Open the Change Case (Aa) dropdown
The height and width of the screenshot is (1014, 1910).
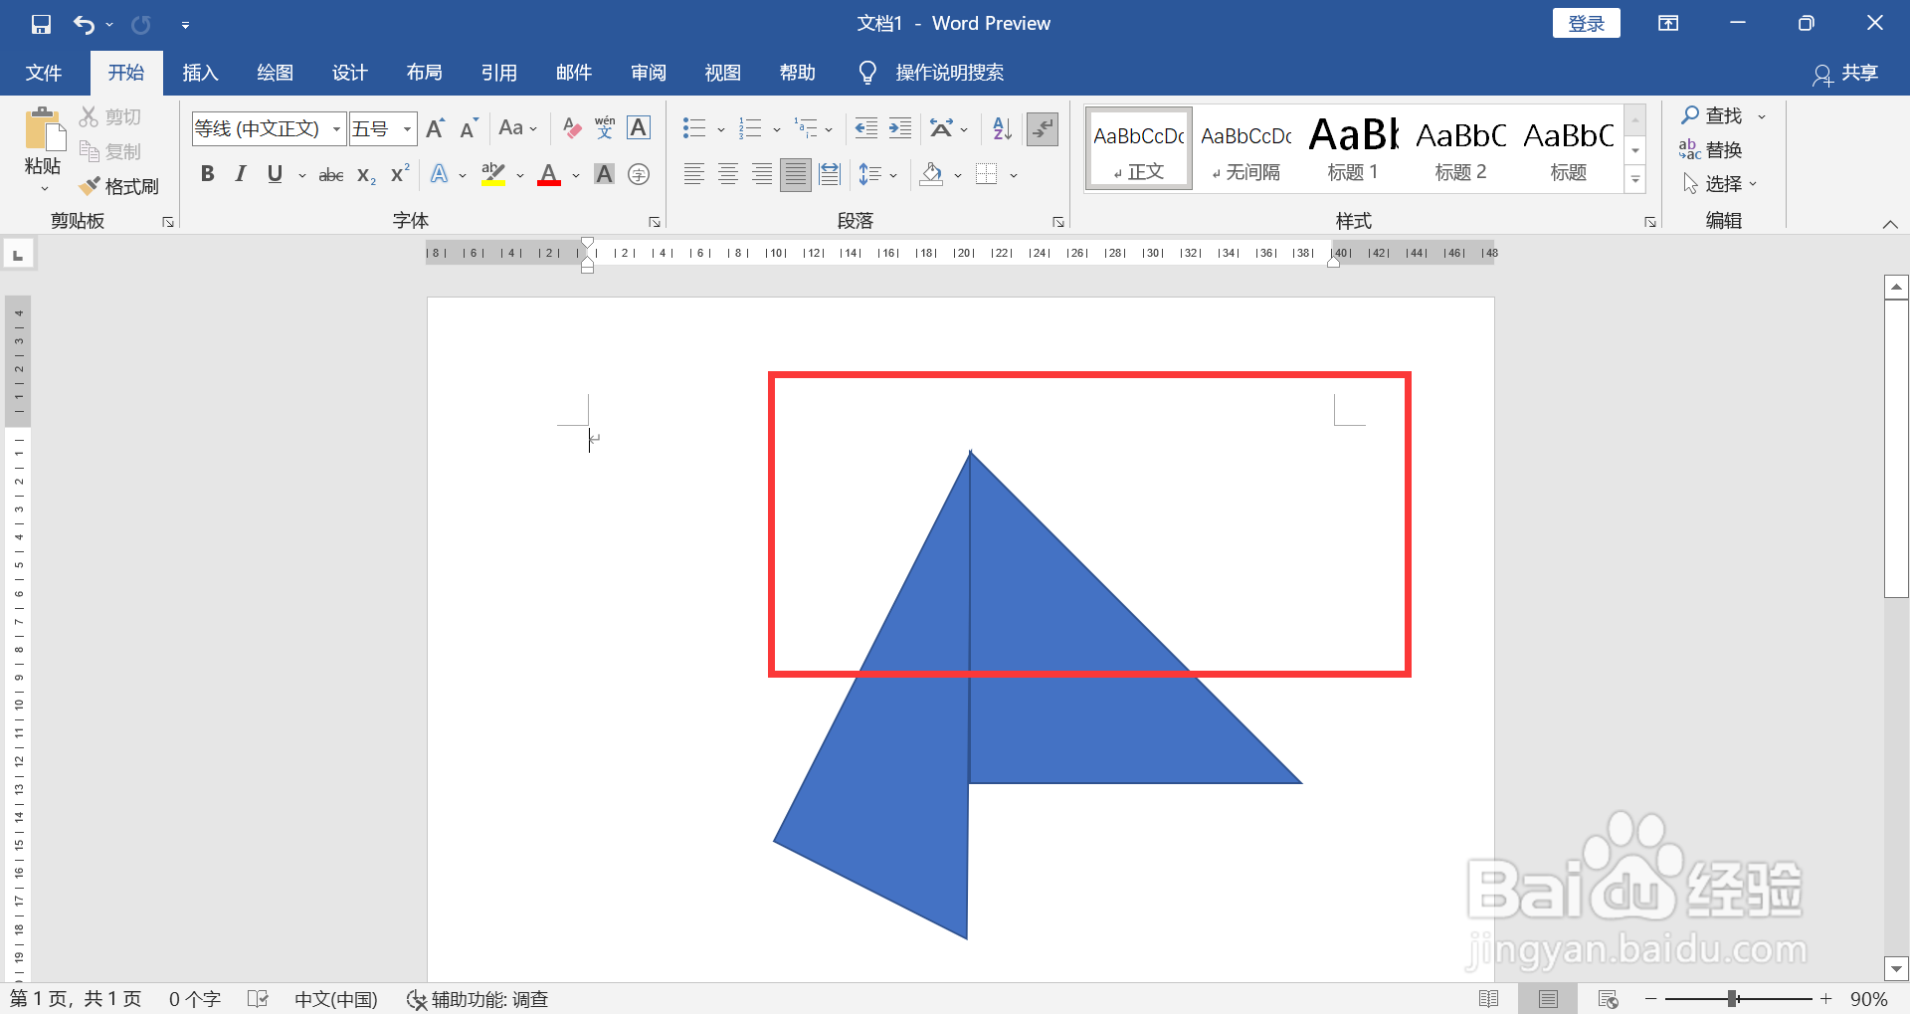(517, 128)
